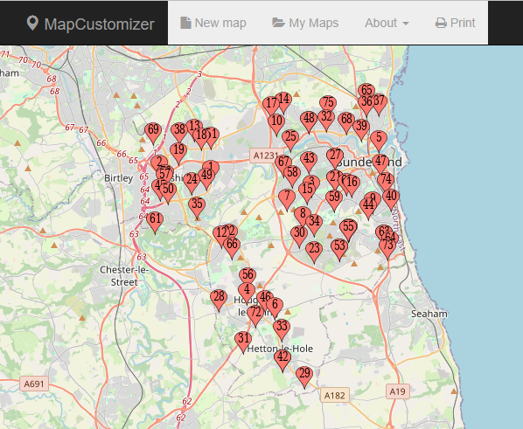Select map marker number 37
The image size is (523, 429).
tap(380, 102)
